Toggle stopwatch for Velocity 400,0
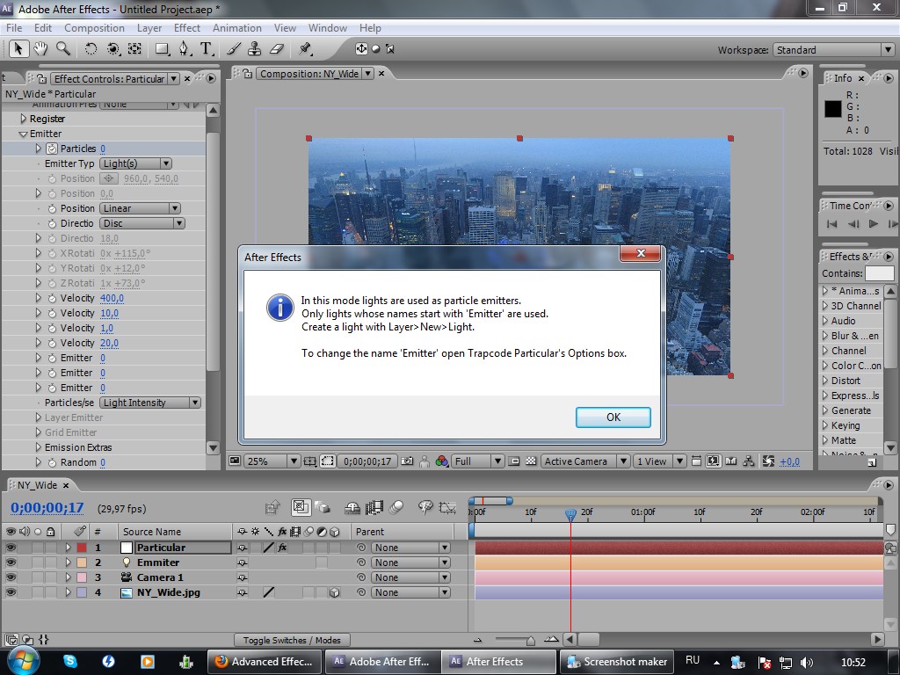The image size is (900, 675). 52,298
